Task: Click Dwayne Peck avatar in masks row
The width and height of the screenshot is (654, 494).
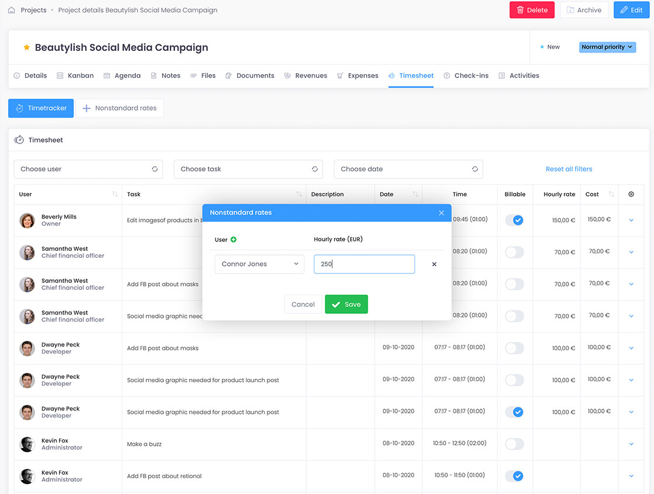Action: click(x=27, y=348)
